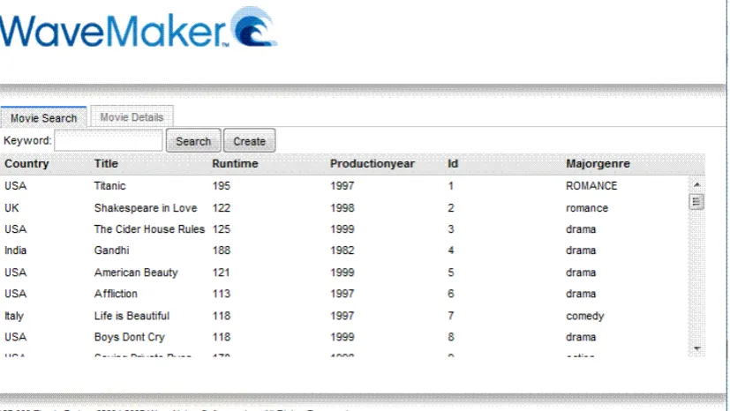
Task: Click the table scrollbar thumb
Action: coord(696,202)
